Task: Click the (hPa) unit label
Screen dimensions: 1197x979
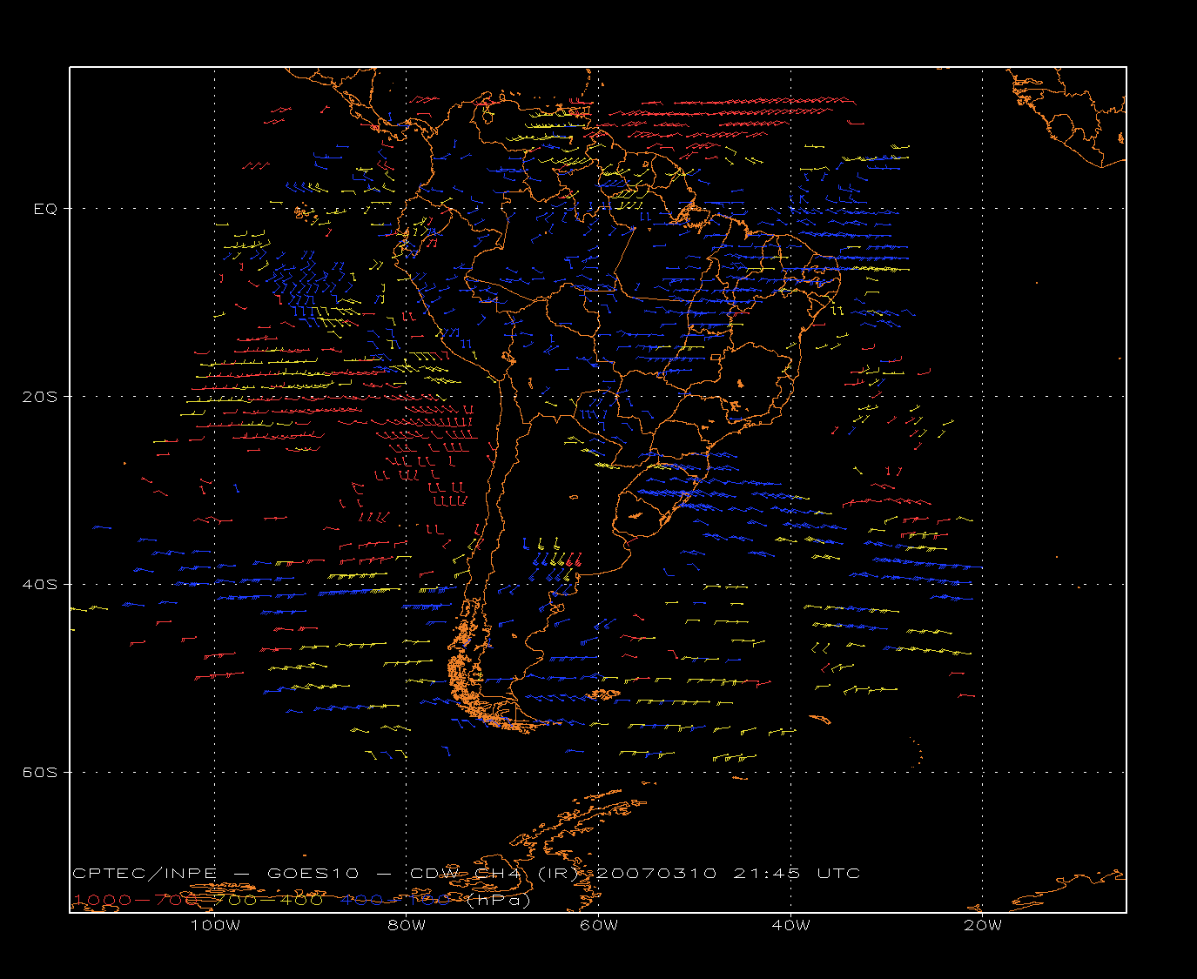Action: [x=499, y=900]
